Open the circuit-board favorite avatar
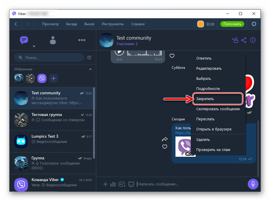 click(x=30, y=79)
